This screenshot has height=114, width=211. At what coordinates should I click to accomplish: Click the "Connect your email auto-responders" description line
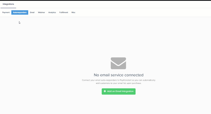pos(118,80)
